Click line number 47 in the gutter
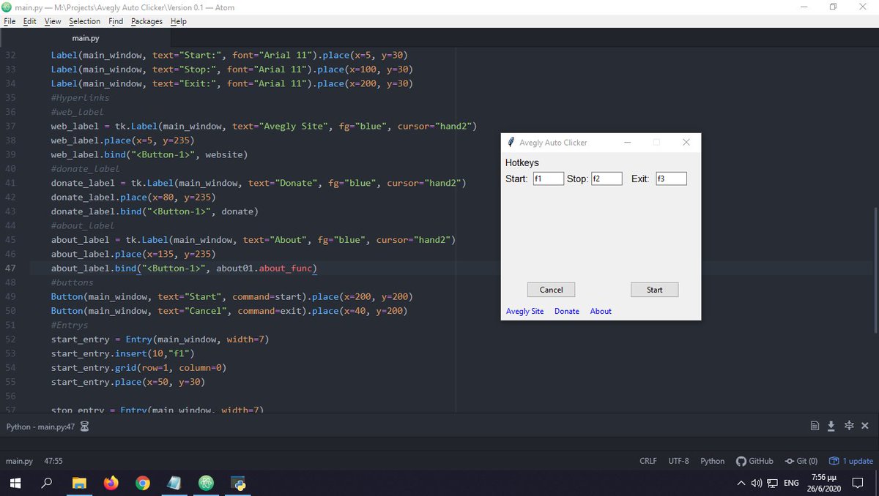Screen dimensions: 879x496 (x=10, y=268)
